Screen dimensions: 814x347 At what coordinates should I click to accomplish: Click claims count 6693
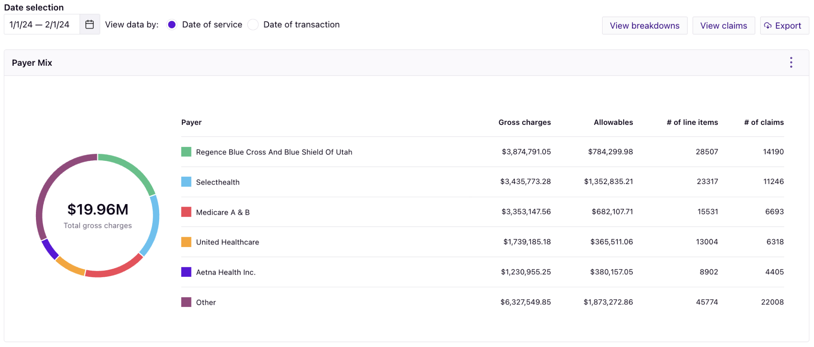pyautogui.click(x=774, y=212)
